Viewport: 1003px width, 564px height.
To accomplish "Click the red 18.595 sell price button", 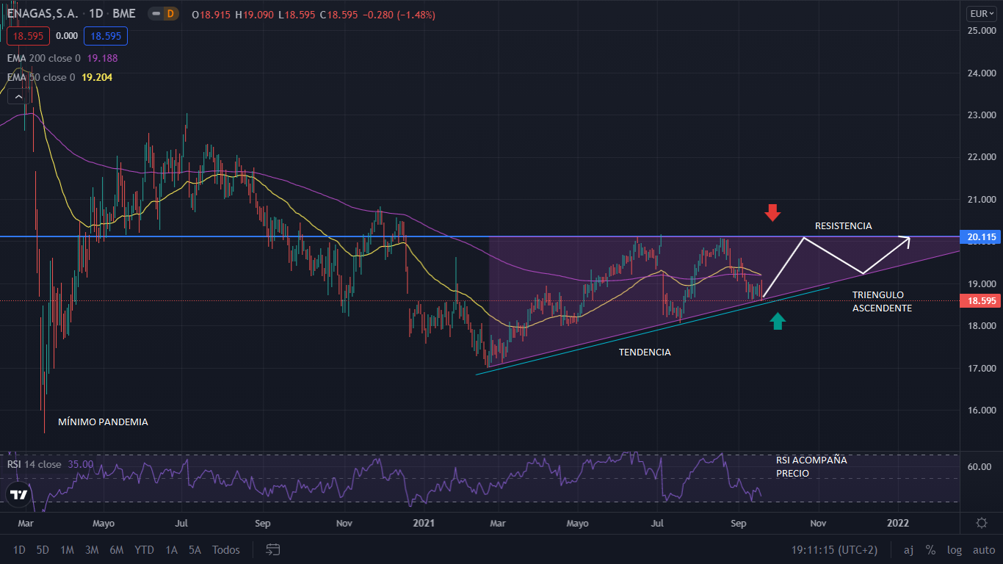I will tap(28, 36).
